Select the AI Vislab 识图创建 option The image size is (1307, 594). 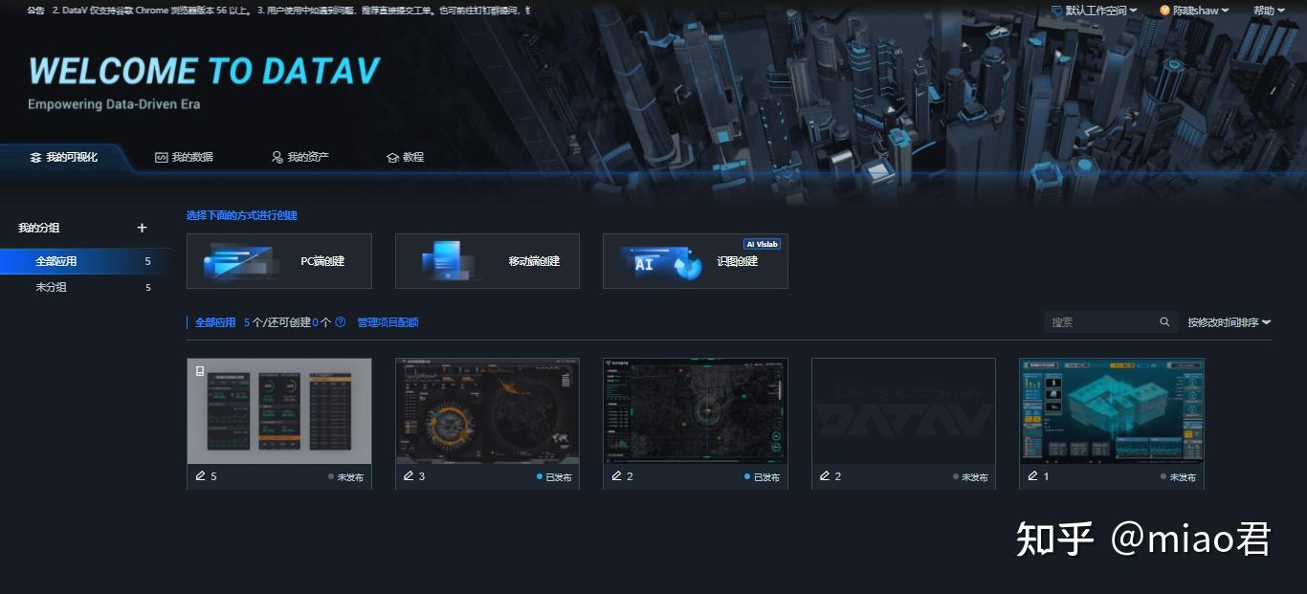pos(695,260)
